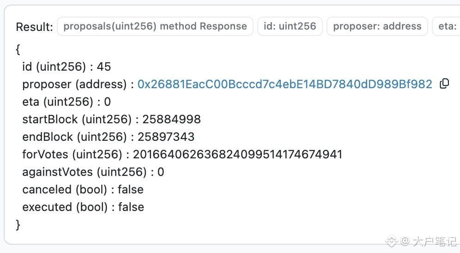Screen dimensions: 460x253
Task: Click the closing curly brace
Action: click(x=18, y=225)
